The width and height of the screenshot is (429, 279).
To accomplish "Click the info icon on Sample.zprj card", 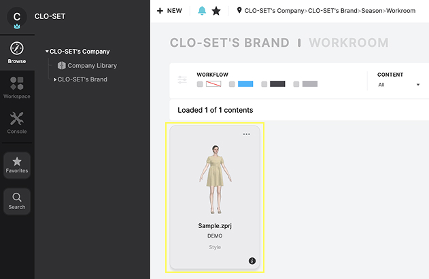I will coord(252,261).
